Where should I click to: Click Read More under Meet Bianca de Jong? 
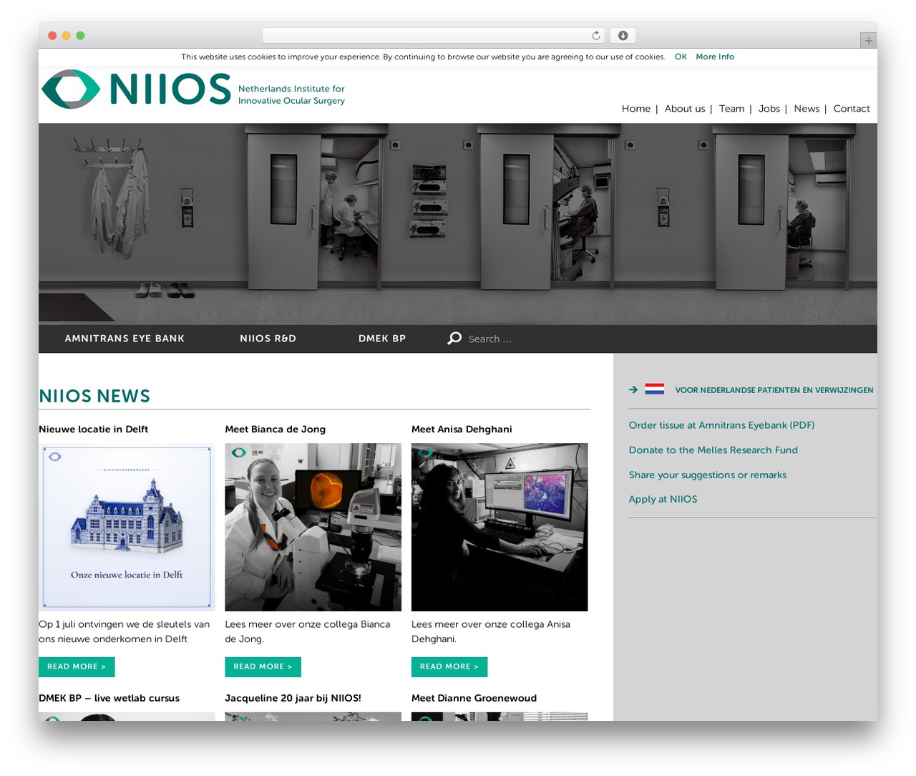tap(263, 666)
